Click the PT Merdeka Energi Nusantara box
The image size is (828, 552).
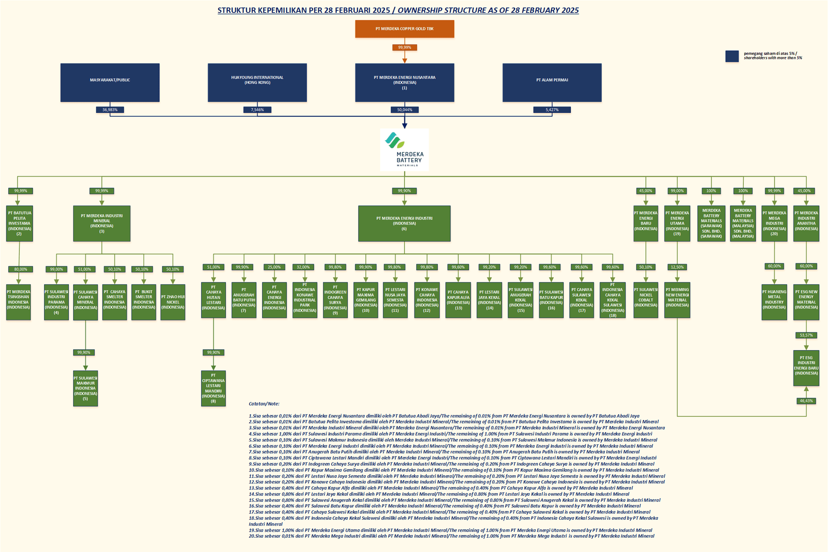(x=404, y=82)
